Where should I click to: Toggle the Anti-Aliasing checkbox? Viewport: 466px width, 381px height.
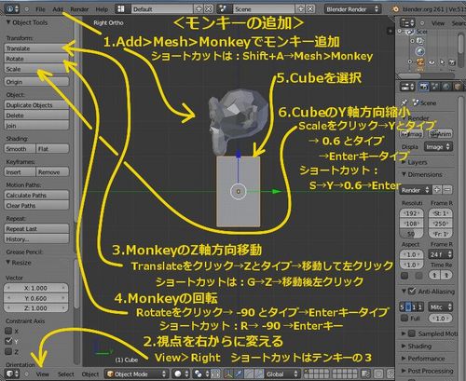[412, 292]
